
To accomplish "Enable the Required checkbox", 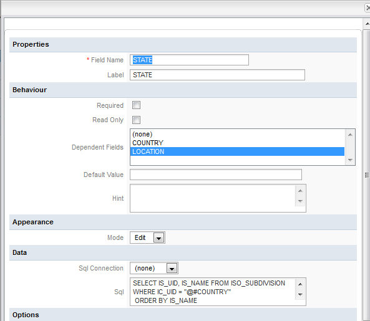I will 136,105.
